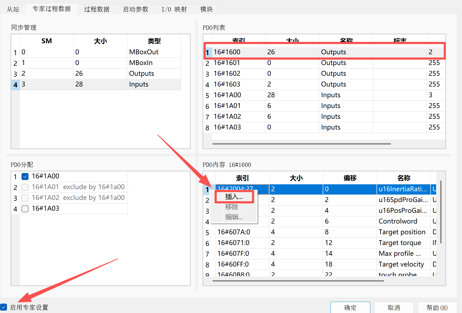Viewport: 462px width, 313px height.
Task: Click the Target position name cell
Action: pyautogui.click(x=404, y=232)
